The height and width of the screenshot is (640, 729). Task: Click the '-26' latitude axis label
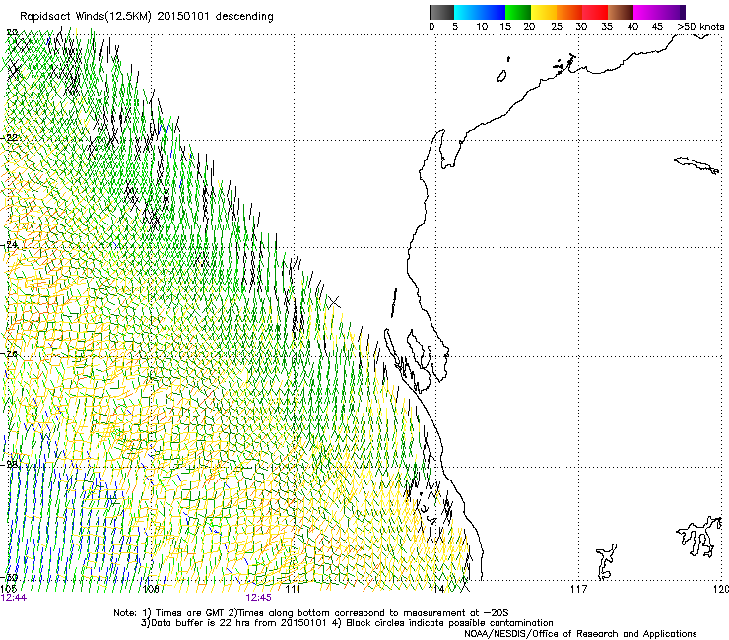pos(9,354)
